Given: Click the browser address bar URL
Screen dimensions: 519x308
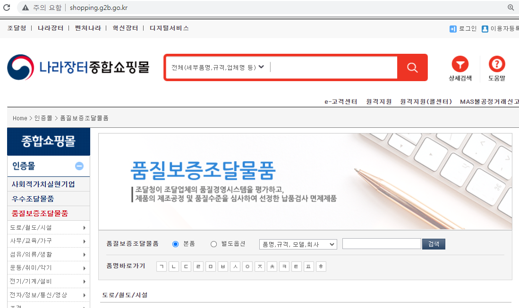Looking at the screenshot, I should pyautogui.click(x=99, y=8).
